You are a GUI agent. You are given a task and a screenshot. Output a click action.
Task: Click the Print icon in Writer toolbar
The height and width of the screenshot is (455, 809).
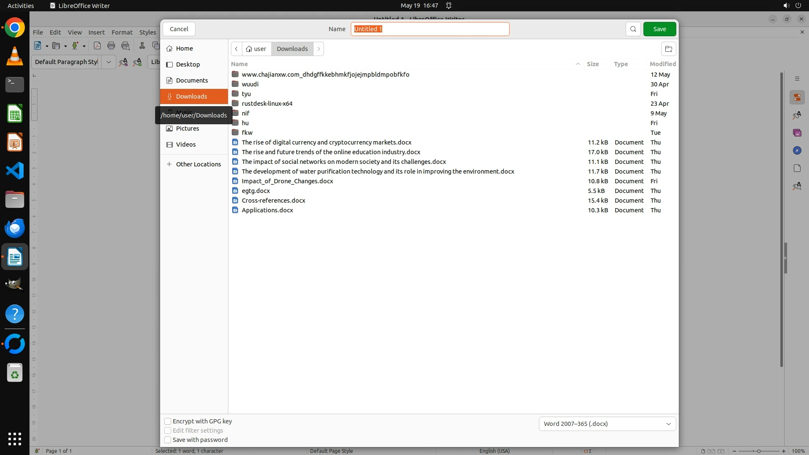[111, 46]
